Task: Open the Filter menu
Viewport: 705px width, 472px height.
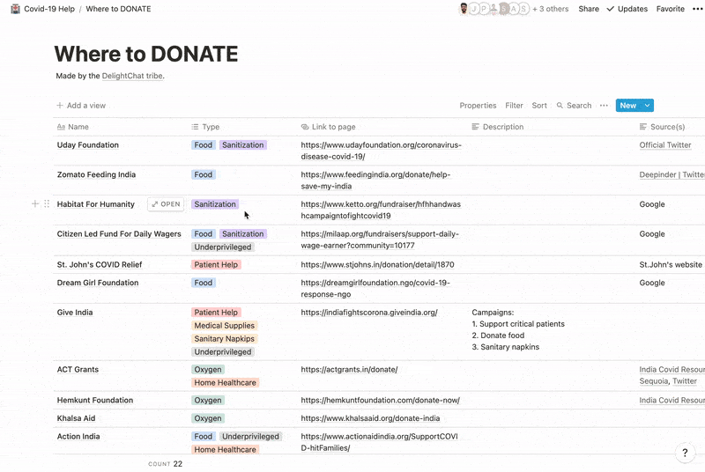Action: point(514,106)
